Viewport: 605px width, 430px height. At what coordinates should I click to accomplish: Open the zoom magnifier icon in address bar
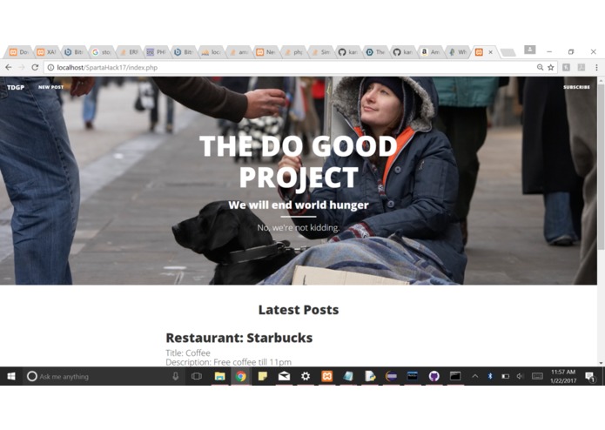point(541,68)
